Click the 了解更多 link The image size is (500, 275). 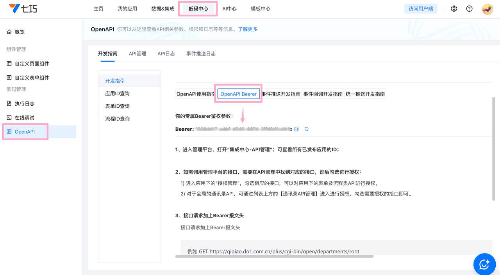(248, 29)
